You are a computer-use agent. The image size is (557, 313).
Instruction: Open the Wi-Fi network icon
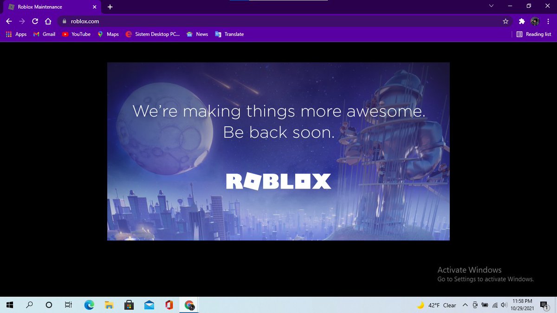click(x=495, y=305)
